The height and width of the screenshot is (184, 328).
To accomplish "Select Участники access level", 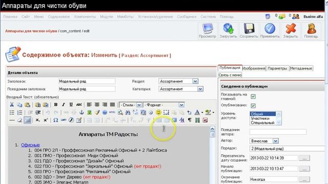I will pos(263,118).
